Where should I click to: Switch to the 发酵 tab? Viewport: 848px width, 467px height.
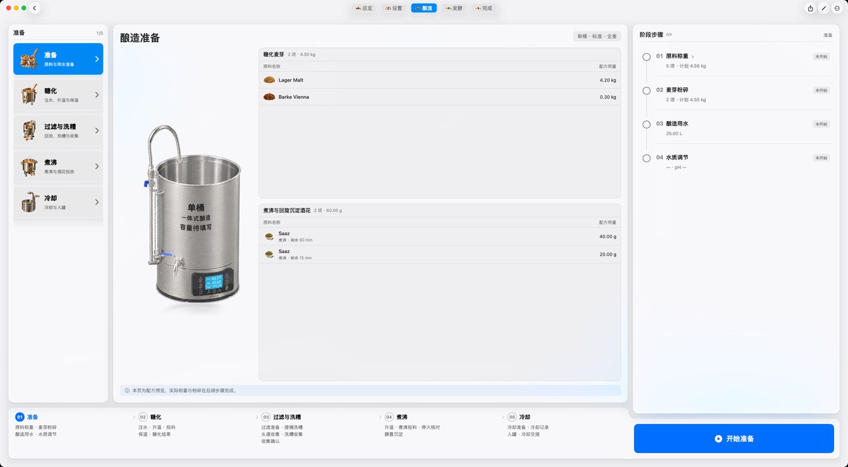pyautogui.click(x=454, y=9)
